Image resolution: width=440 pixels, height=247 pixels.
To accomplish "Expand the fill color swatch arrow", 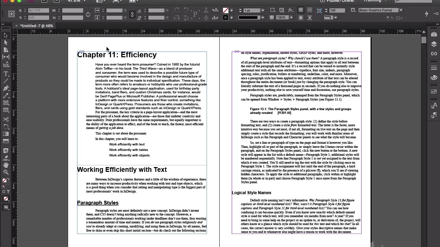I will pos(232,10).
